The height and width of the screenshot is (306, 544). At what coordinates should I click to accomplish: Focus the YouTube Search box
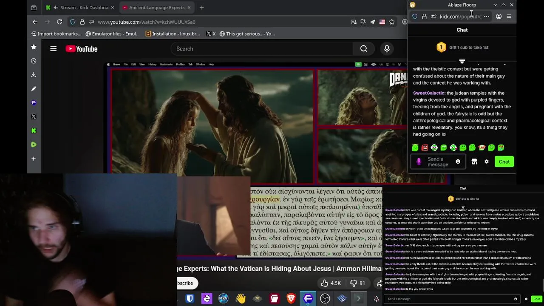(262, 49)
